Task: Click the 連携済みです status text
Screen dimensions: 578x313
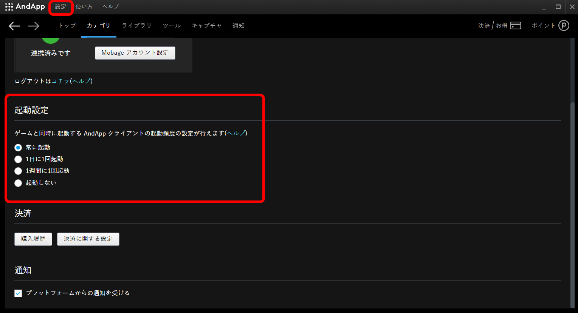Action: tap(51, 53)
